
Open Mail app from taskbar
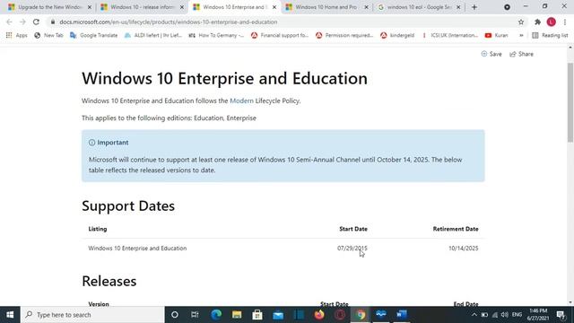[x=278, y=315]
